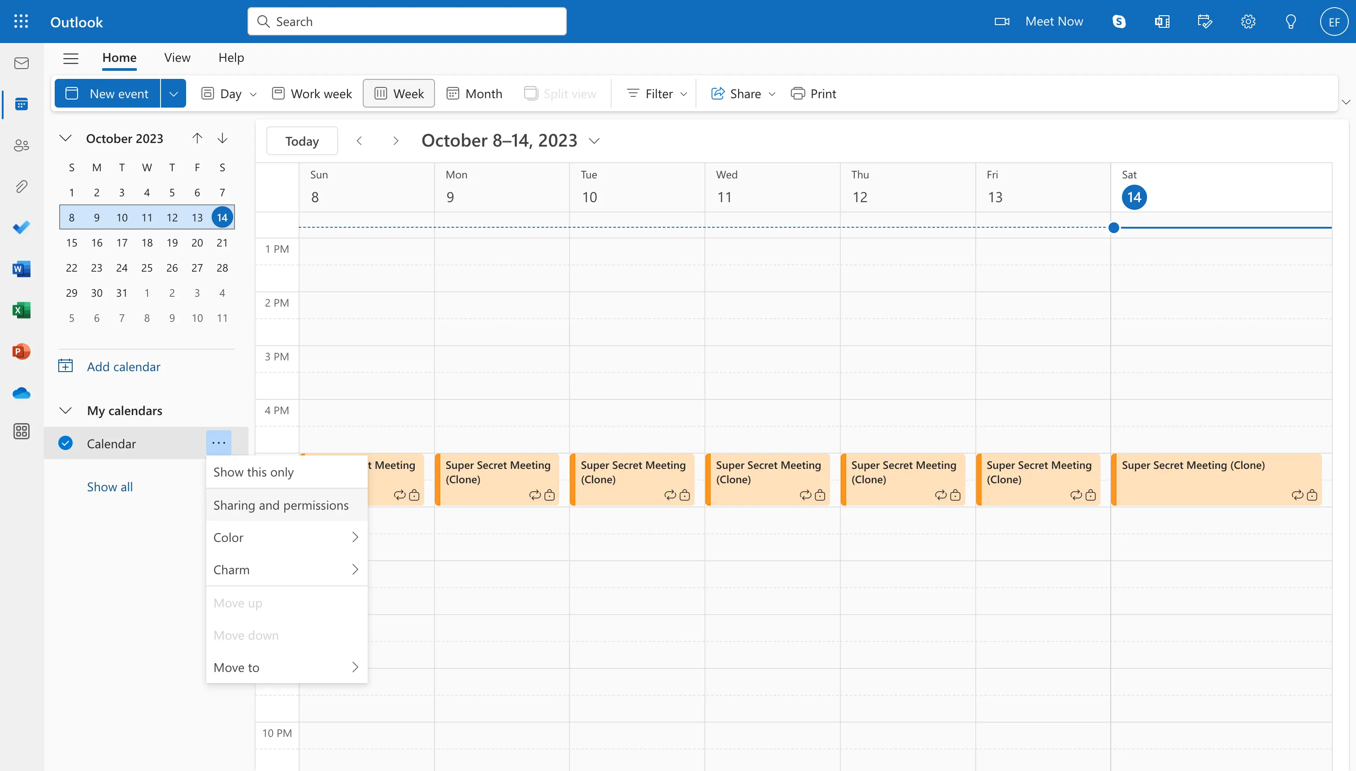Click the View ribbon tab
Screen dimensions: 1356x771
[x=177, y=58]
